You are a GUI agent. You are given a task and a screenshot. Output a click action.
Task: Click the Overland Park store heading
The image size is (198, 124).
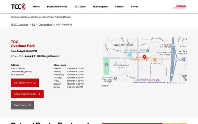[23, 44]
